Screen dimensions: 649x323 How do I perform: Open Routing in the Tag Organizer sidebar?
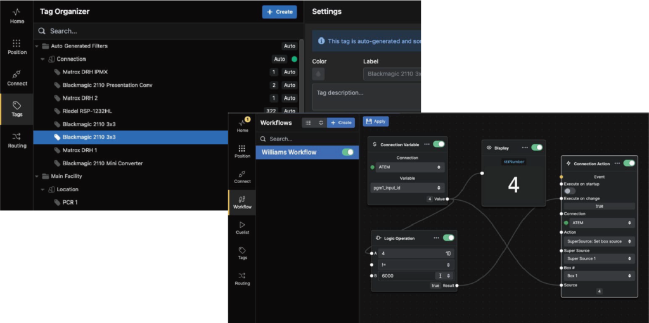17,140
